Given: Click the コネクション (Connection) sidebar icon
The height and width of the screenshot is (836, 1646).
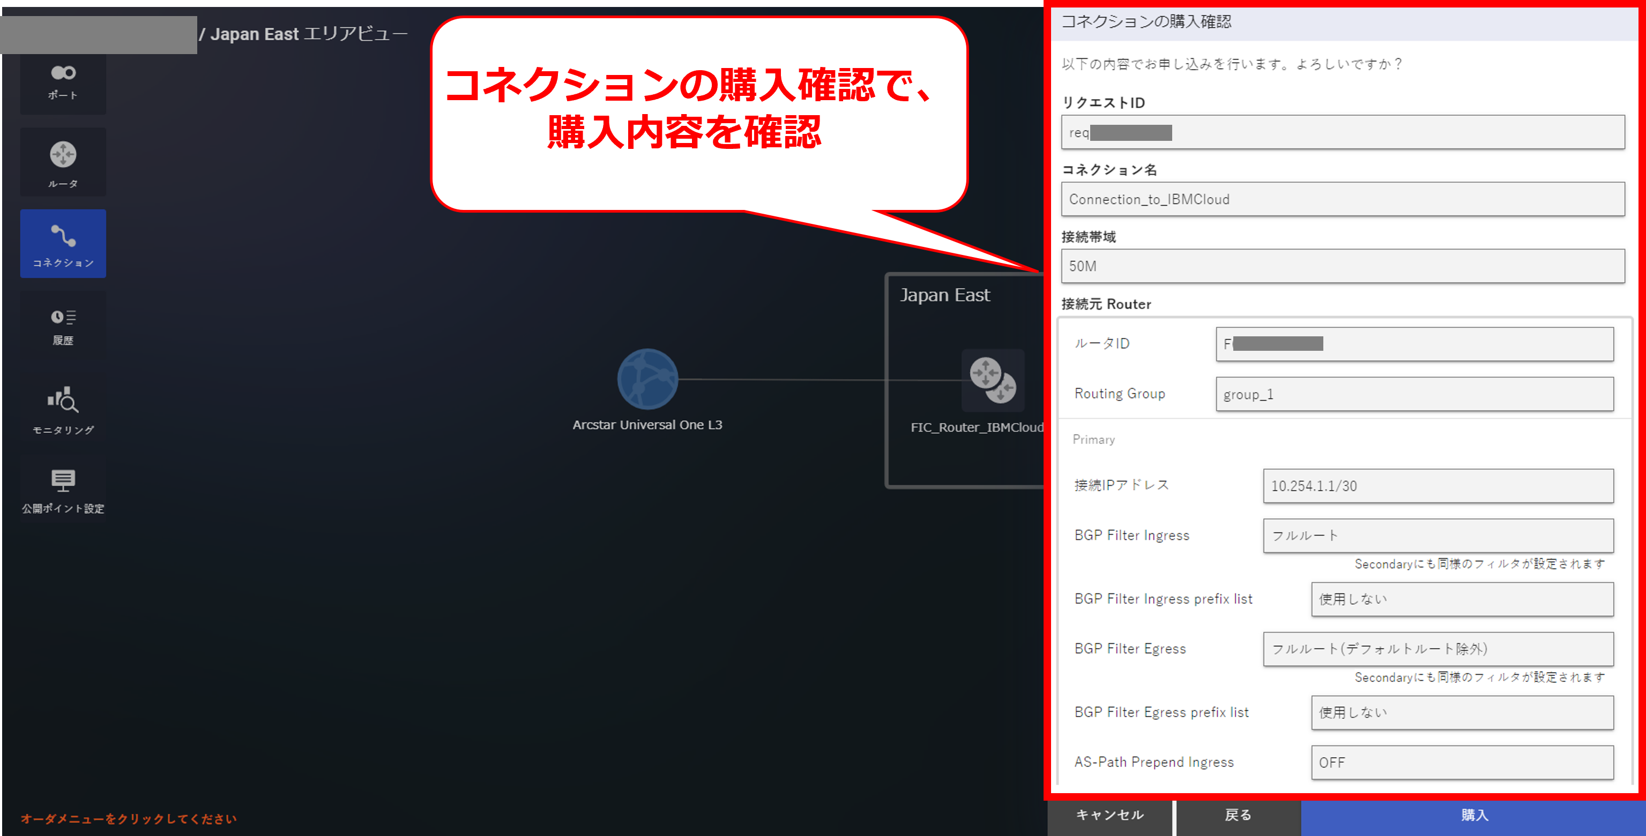Looking at the screenshot, I should click(63, 244).
